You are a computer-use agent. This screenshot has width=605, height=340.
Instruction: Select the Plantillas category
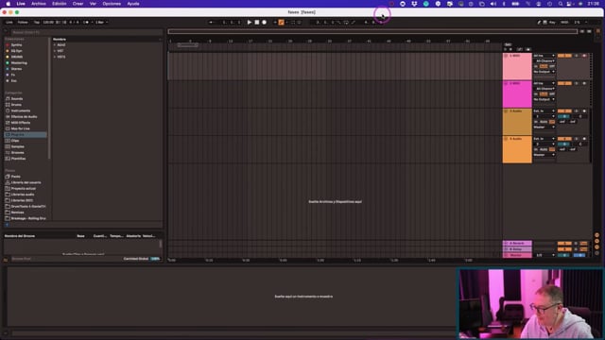point(18,159)
